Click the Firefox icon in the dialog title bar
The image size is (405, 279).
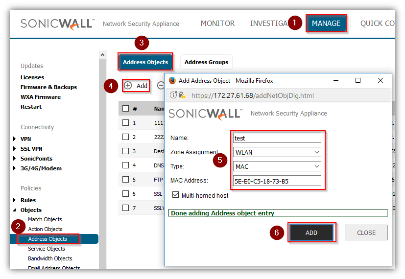tap(172, 80)
